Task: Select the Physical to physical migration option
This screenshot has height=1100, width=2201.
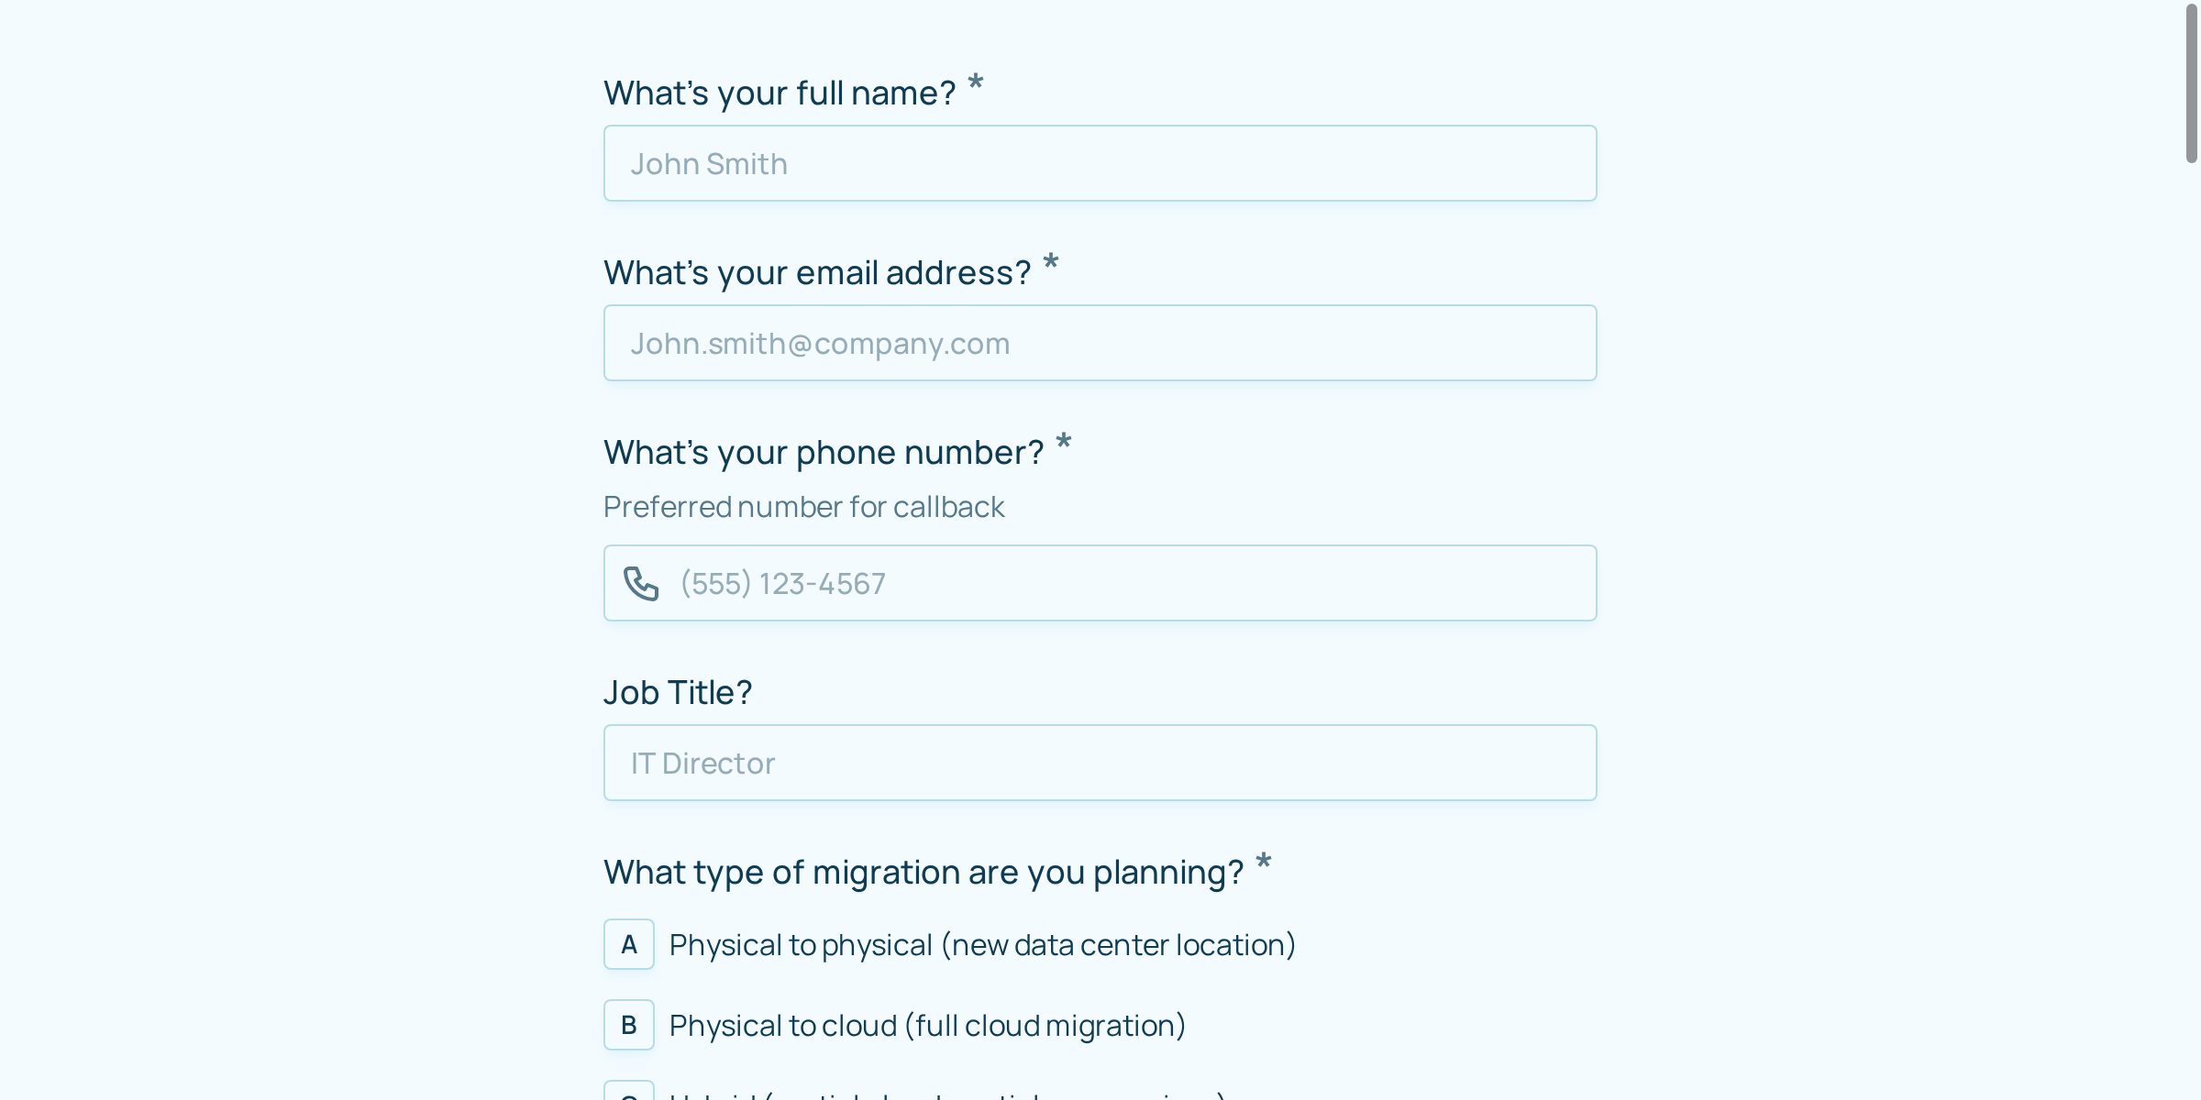Action: click(x=981, y=944)
